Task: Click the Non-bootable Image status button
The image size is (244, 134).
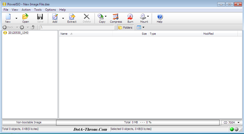Action: click(29, 123)
